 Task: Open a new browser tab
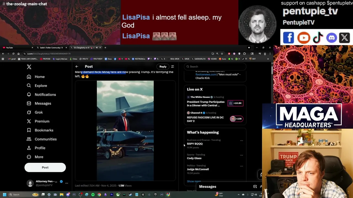tap(105, 48)
